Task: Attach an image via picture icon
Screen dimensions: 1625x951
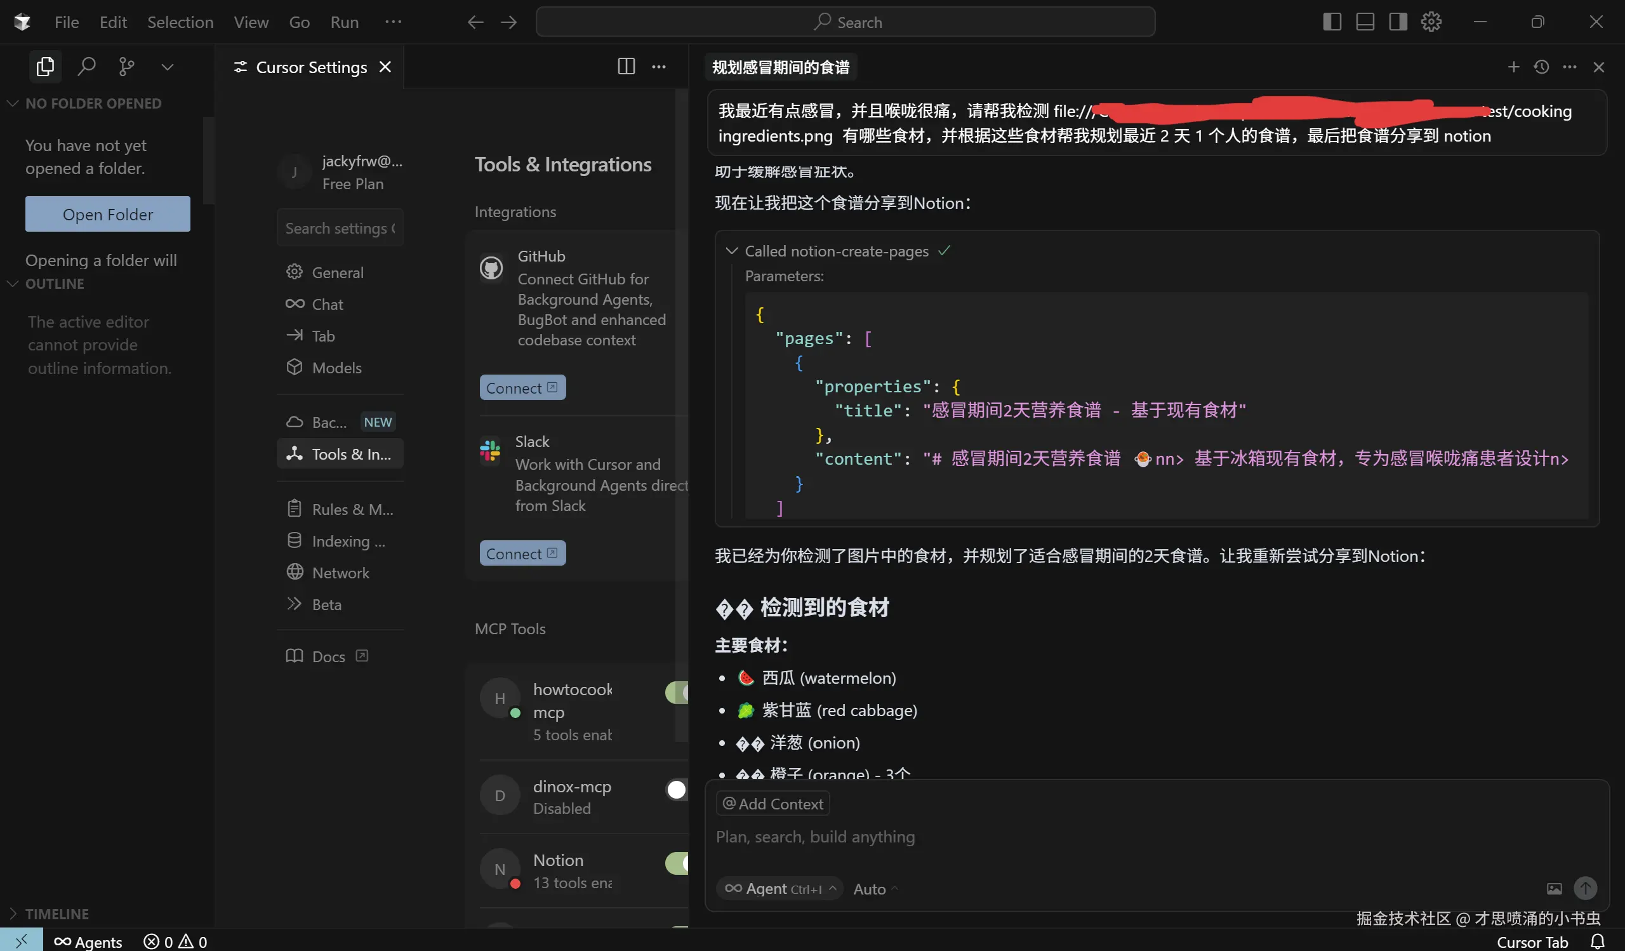Action: (1554, 888)
